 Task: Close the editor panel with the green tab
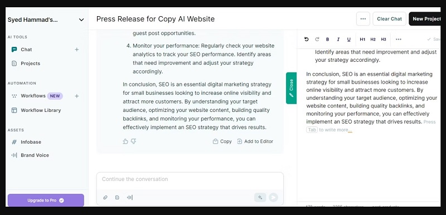291,88
